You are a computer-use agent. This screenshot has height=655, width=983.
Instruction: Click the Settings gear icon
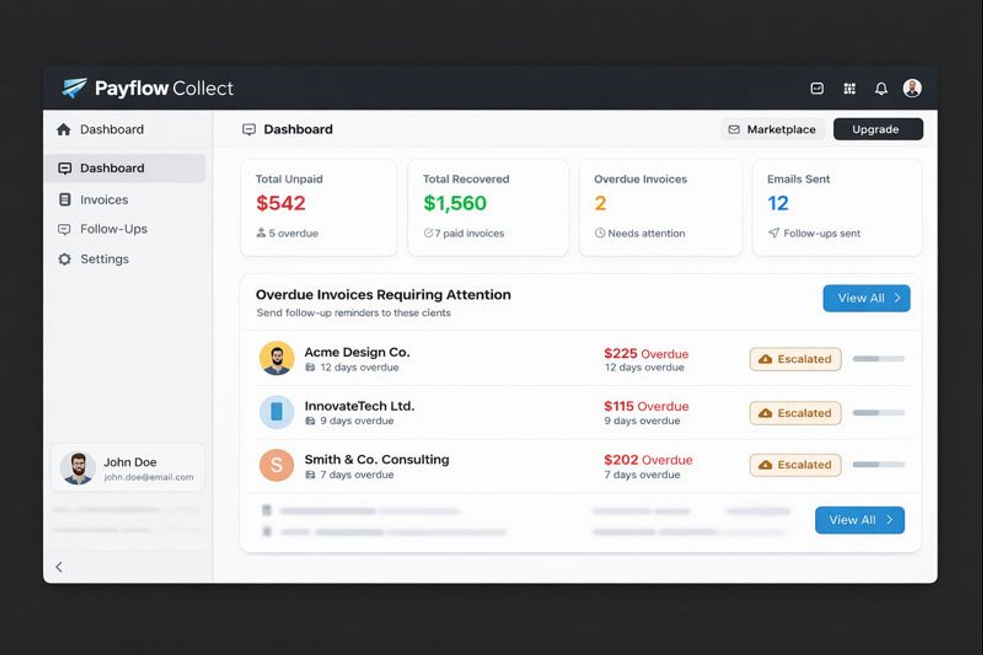click(65, 259)
